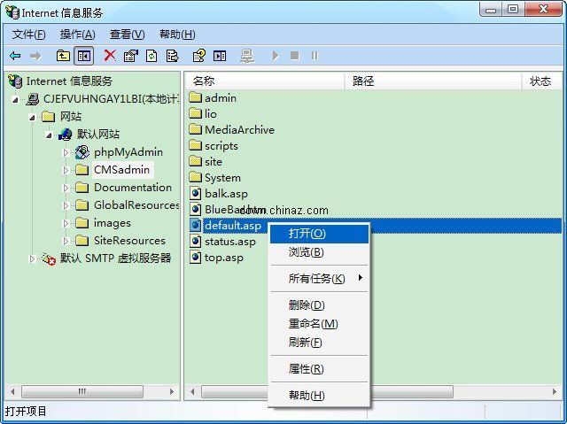Sort by the 名称 column header

[x=266, y=81]
